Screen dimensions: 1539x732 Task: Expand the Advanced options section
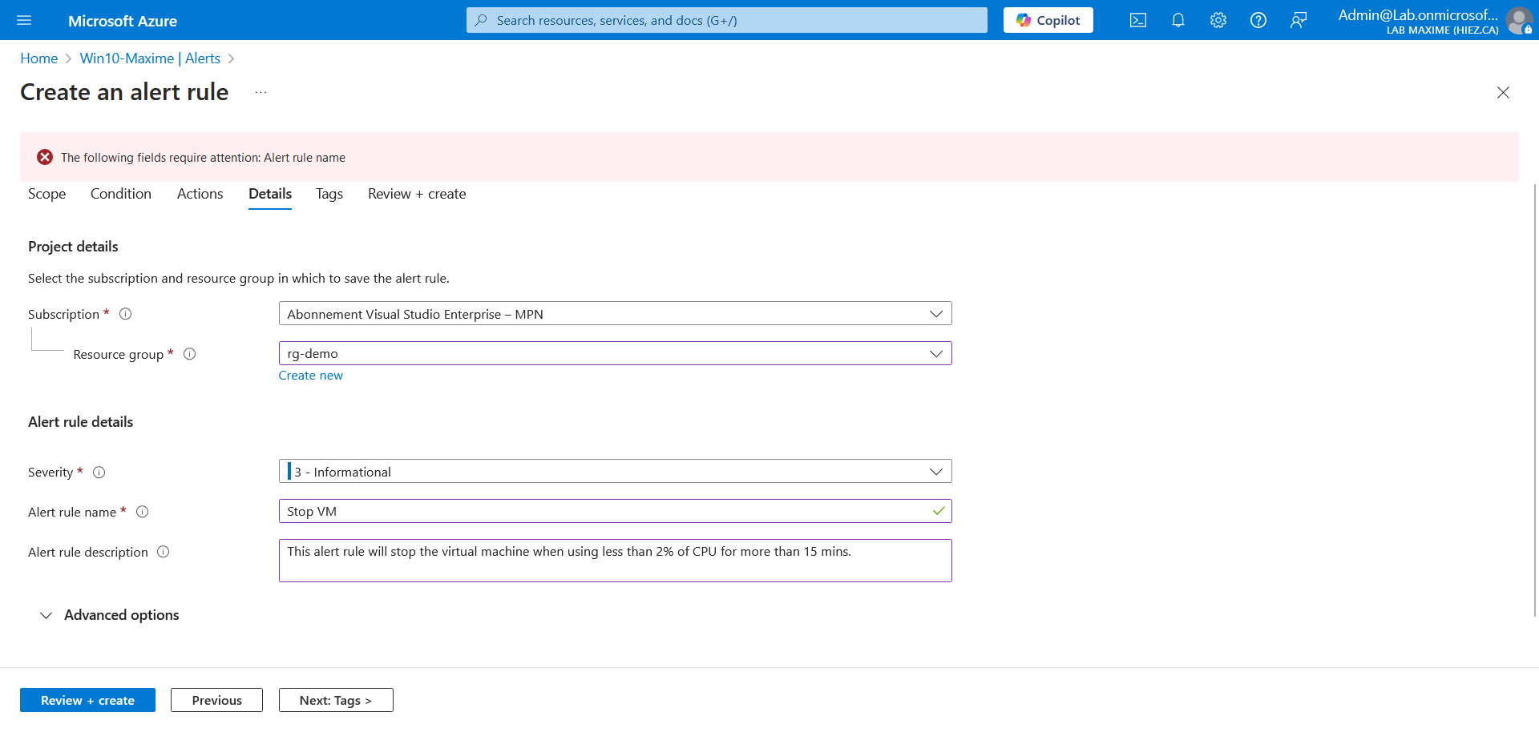(x=110, y=615)
